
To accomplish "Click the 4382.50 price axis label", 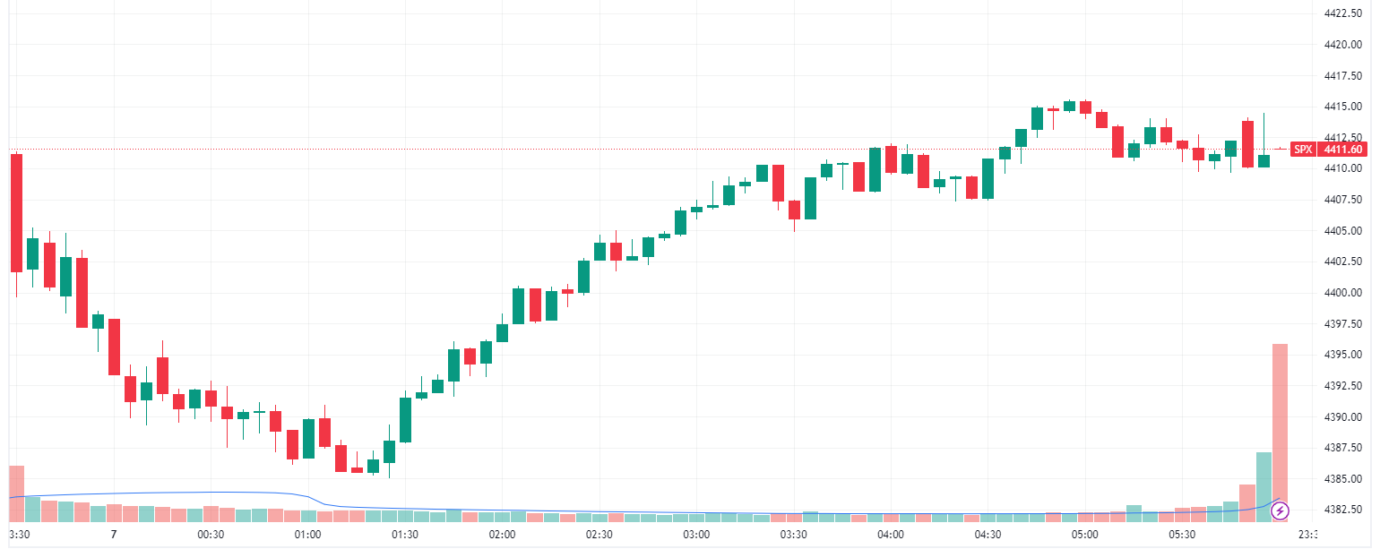I will pyautogui.click(x=1342, y=510).
